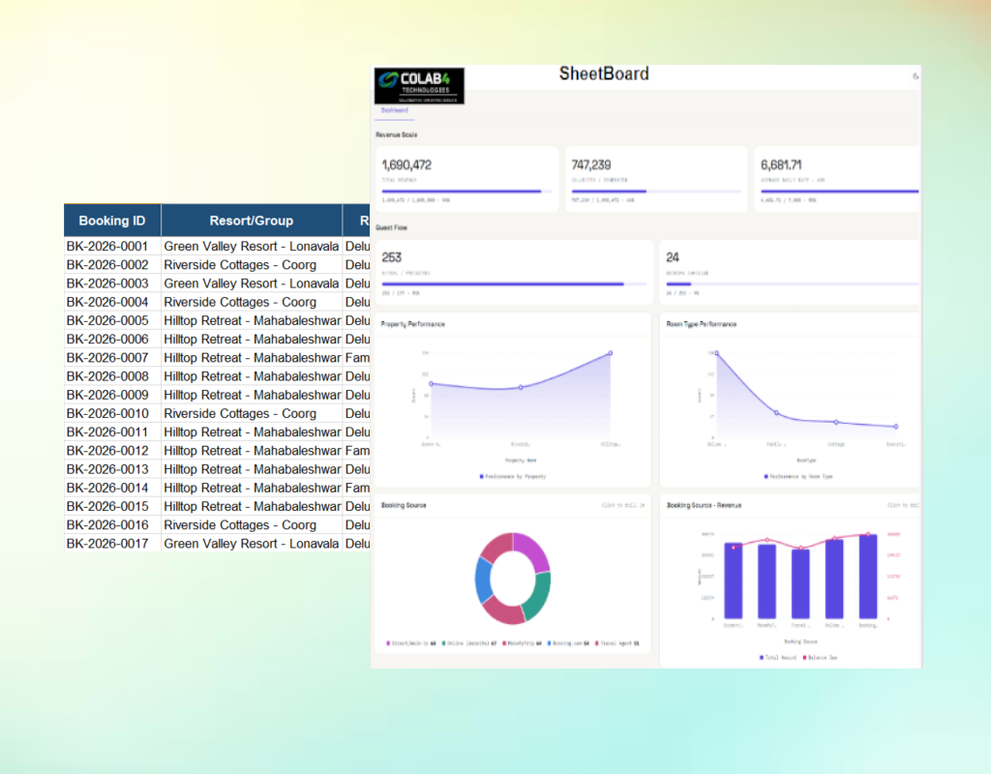Click the Family point in Room Type chart
The height and width of the screenshot is (774, 991).
point(776,412)
